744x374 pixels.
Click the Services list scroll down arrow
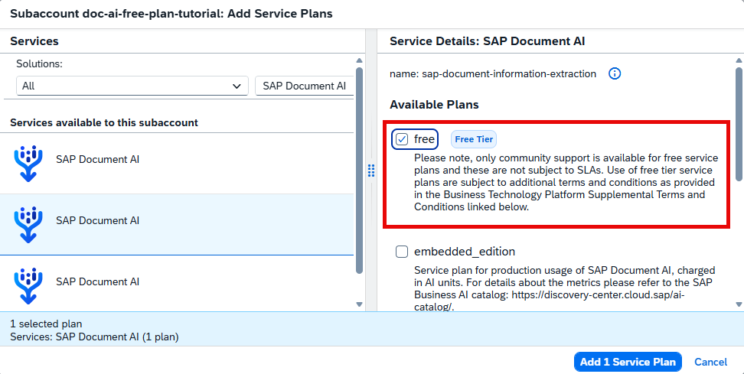pyautogui.click(x=359, y=304)
